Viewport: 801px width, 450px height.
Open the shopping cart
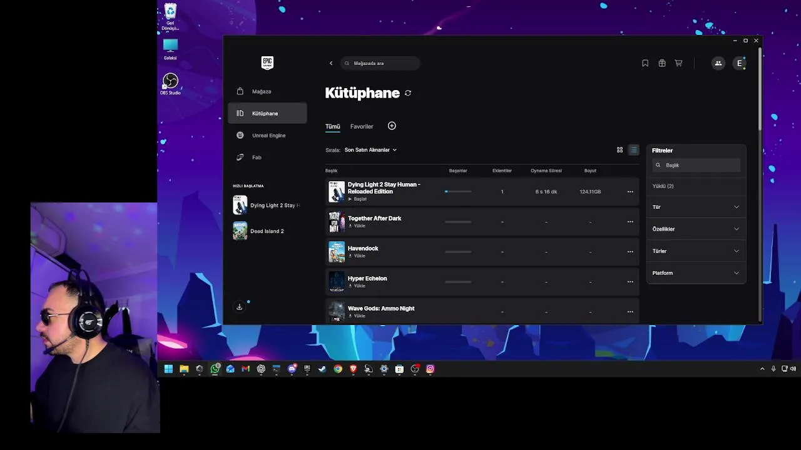(x=678, y=63)
